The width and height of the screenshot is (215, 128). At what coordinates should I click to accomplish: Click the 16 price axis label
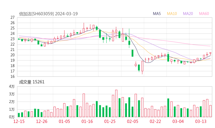(x=12, y=77)
